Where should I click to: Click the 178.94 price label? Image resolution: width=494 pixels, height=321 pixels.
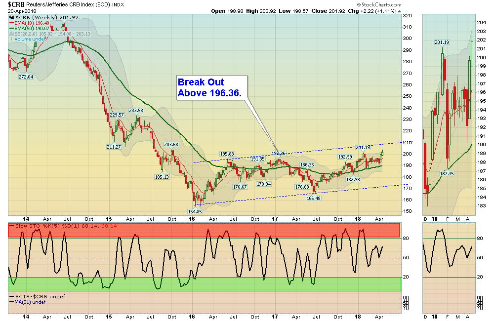264,184
